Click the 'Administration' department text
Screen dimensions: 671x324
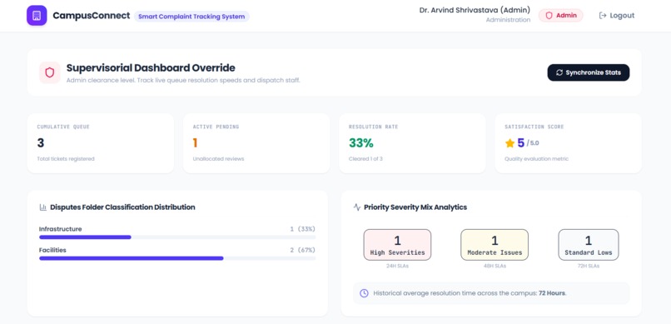508,20
